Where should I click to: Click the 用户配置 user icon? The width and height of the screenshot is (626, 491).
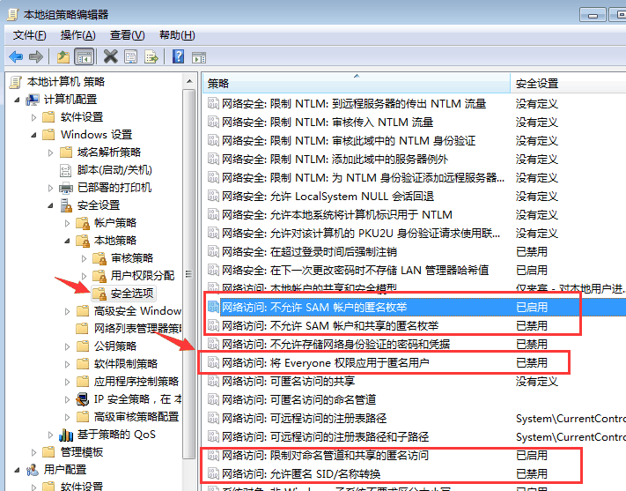point(33,470)
